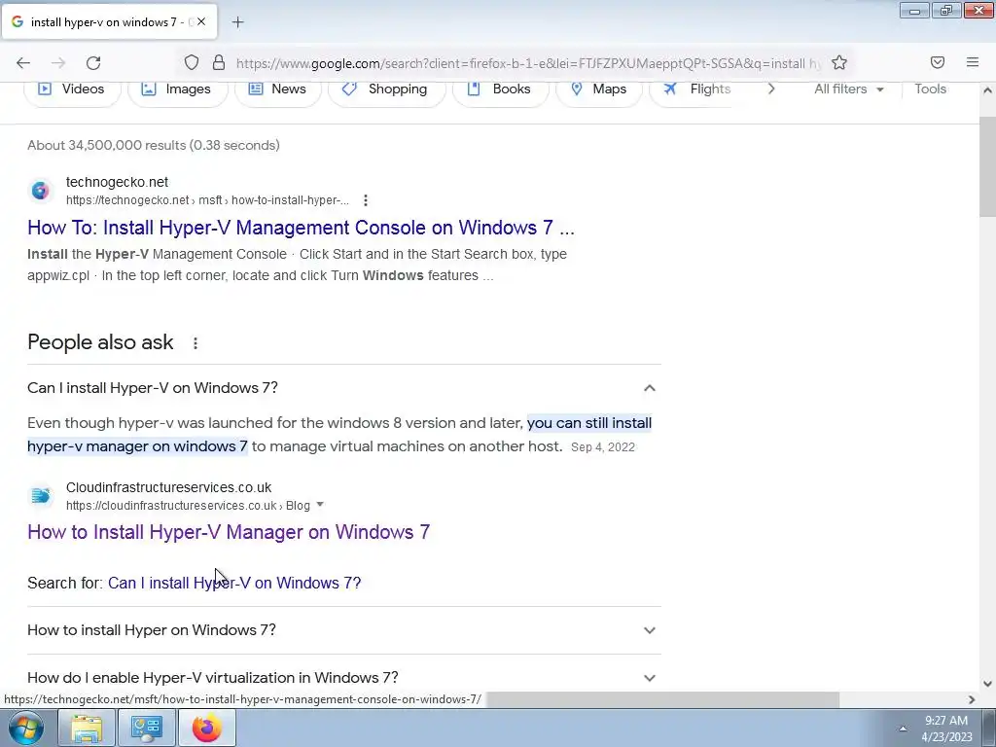
Task: Open 'How To: Install Hyper-V Management Console' result
Action: (x=301, y=228)
